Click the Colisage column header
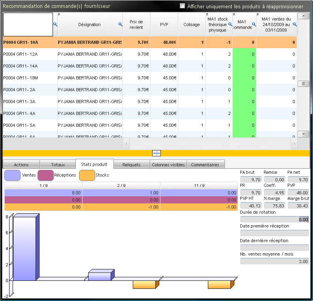Screen dimensions: 313x301 pyautogui.click(x=192, y=24)
